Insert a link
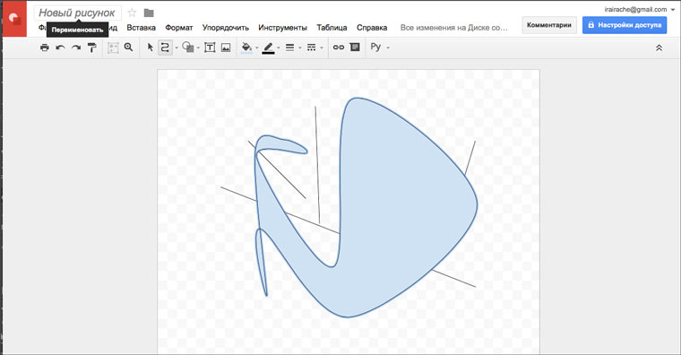This screenshot has width=681, height=355. pos(339,48)
